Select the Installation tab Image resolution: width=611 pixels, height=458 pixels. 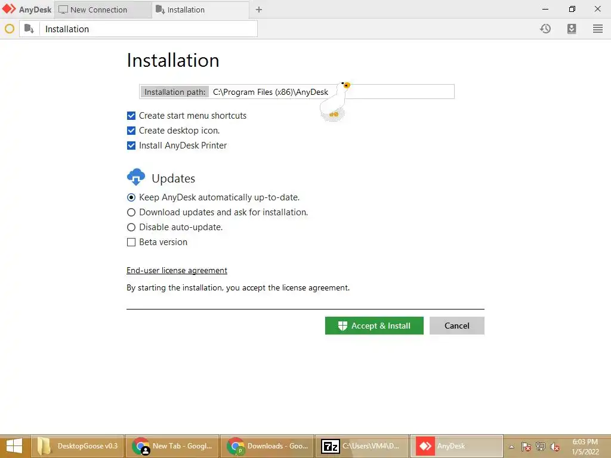(x=200, y=10)
